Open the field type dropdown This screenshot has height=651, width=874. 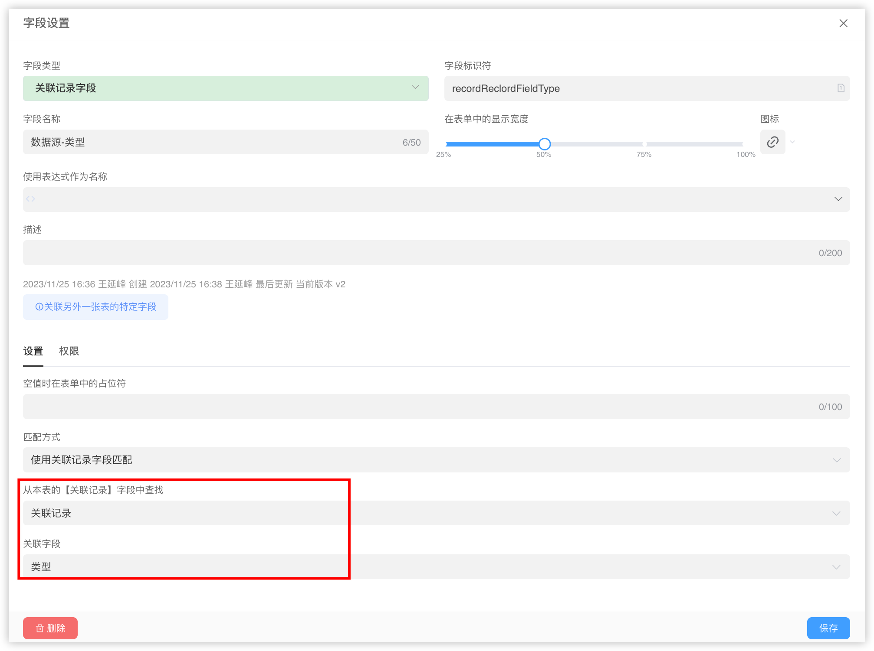tap(226, 88)
